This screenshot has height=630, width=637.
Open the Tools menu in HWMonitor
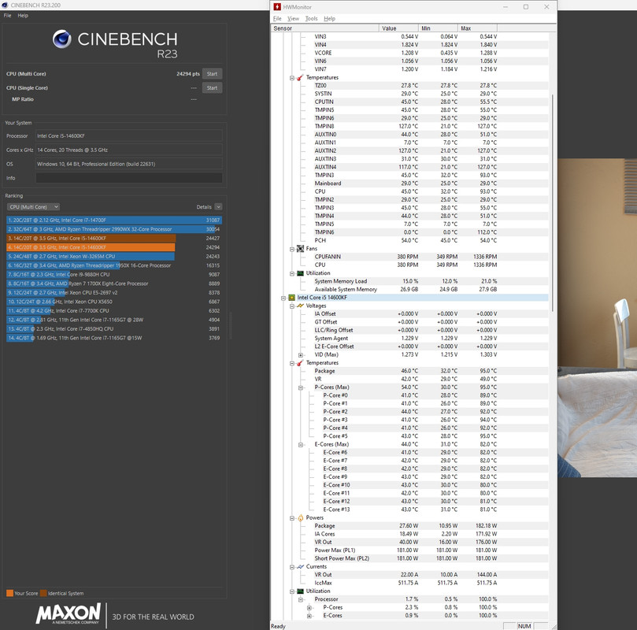click(x=311, y=19)
